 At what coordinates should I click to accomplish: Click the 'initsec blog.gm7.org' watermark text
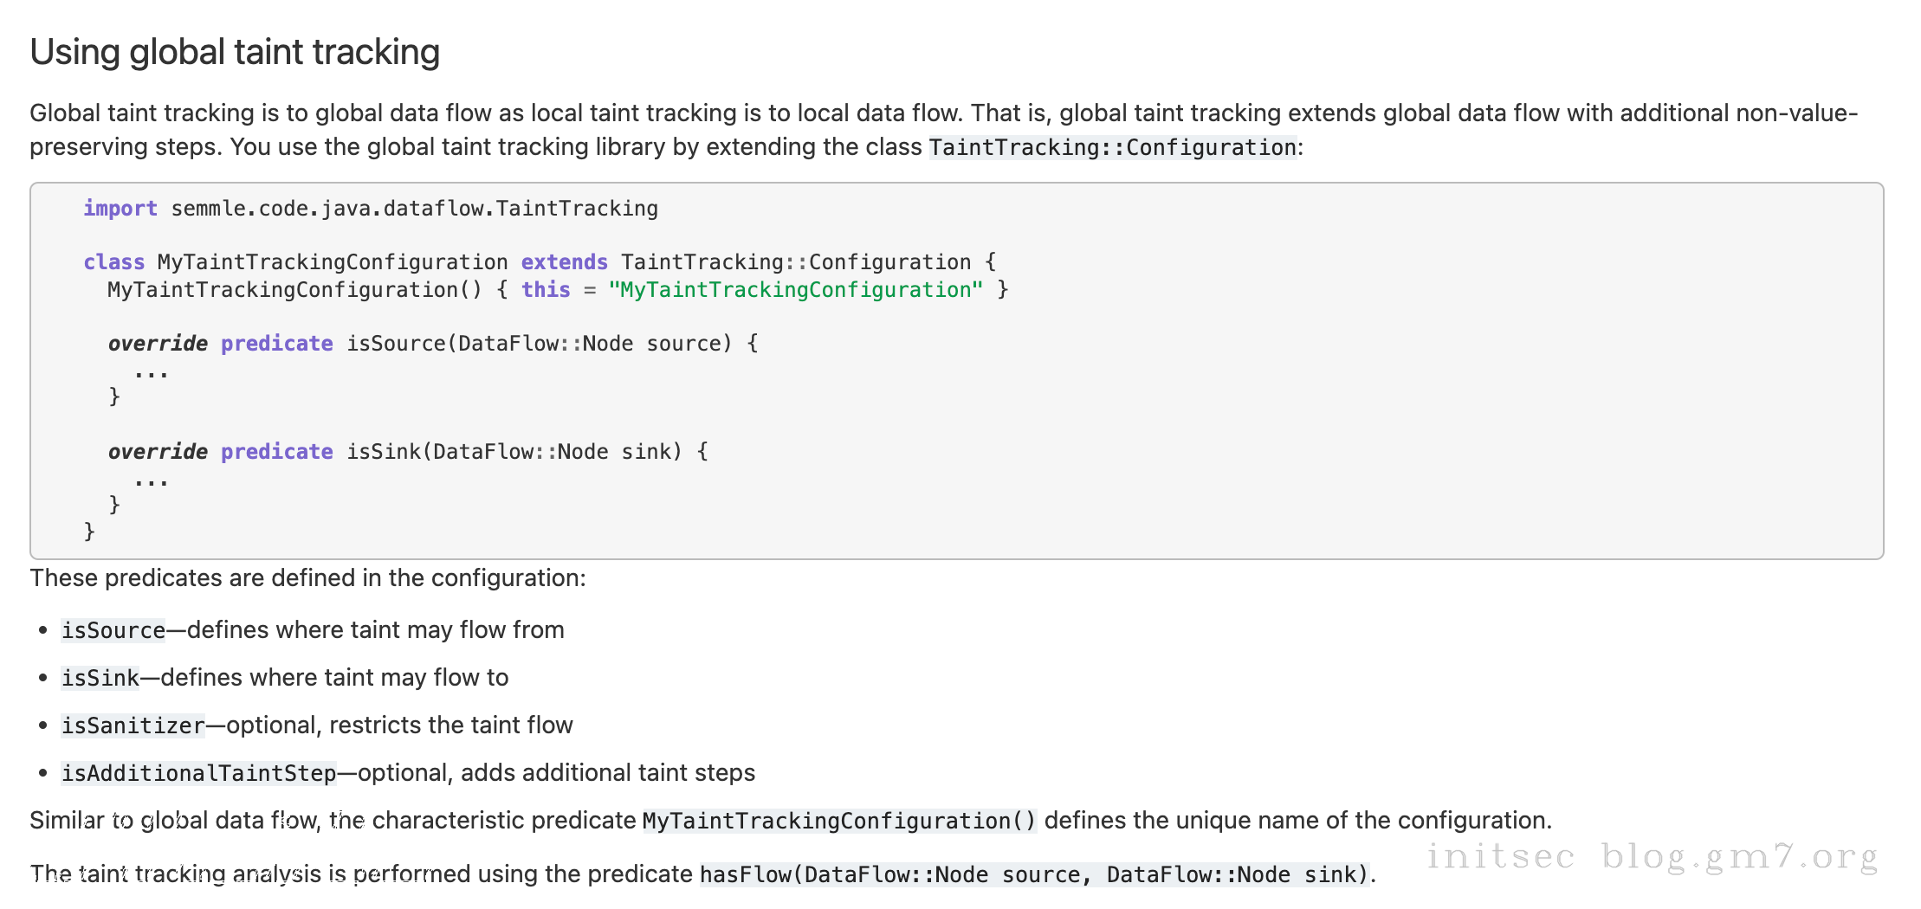click(1652, 856)
